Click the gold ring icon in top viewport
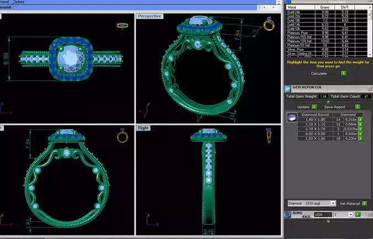 pyautogui.click(x=122, y=25)
